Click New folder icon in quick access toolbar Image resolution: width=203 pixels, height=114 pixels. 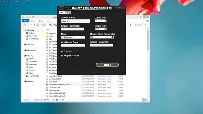point(30,17)
